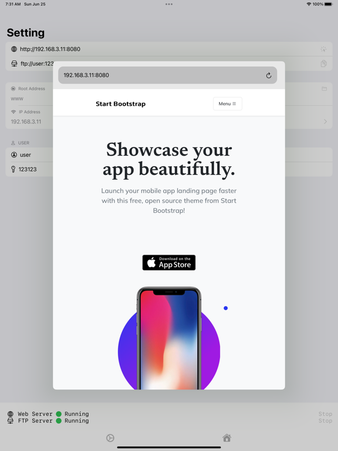Click the loading spinner icon in http row
The height and width of the screenshot is (451, 338).
324,49
